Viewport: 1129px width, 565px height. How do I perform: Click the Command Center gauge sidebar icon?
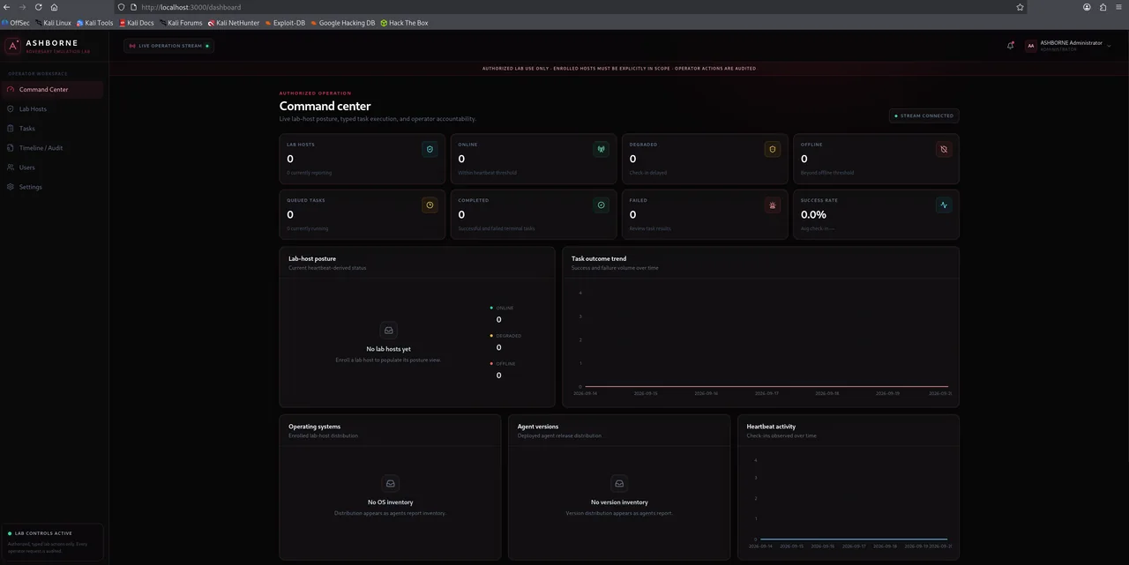pyautogui.click(x=11, y=89)
